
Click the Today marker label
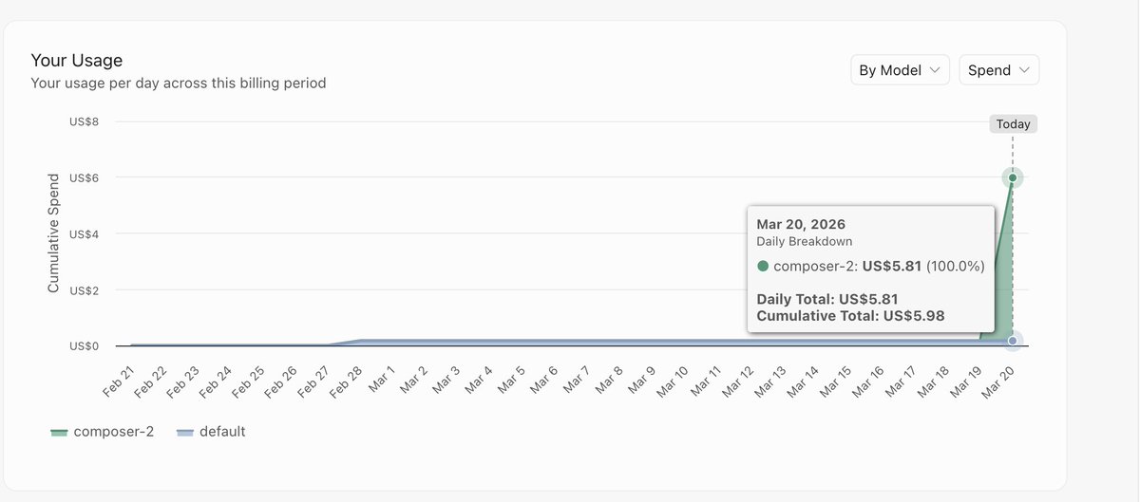pyautogui.click(x=1013, y=124)
